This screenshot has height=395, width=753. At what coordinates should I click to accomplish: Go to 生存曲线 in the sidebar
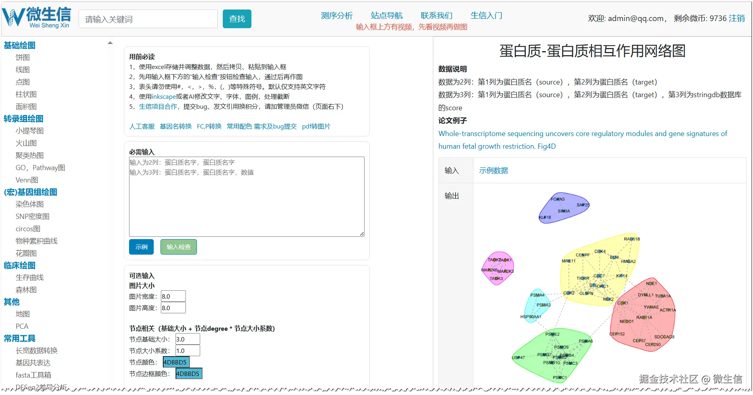30,278
